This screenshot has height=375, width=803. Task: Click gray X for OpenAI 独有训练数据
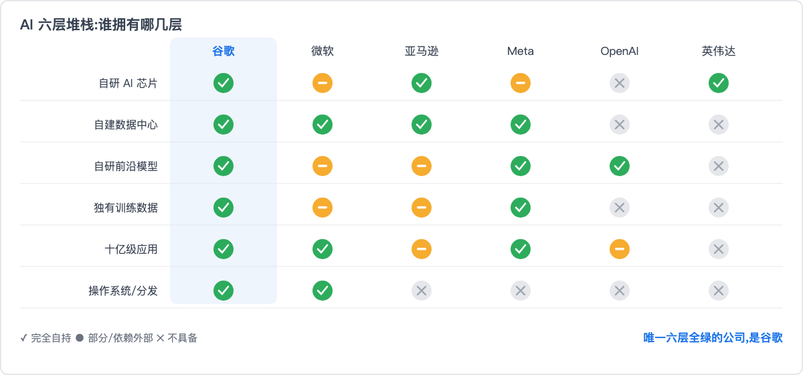click(620, 208)
